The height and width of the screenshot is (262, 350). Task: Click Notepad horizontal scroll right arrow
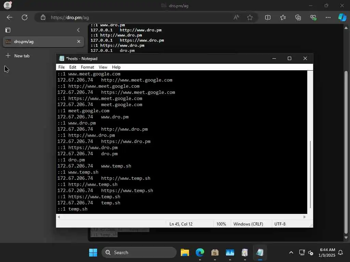click(305, 217)
